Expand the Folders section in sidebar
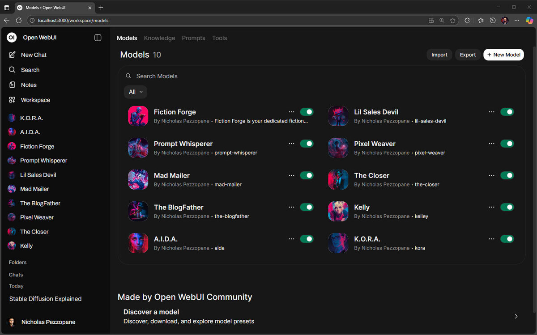The height and width of the screenshot is (335, 537). [18, 262]
